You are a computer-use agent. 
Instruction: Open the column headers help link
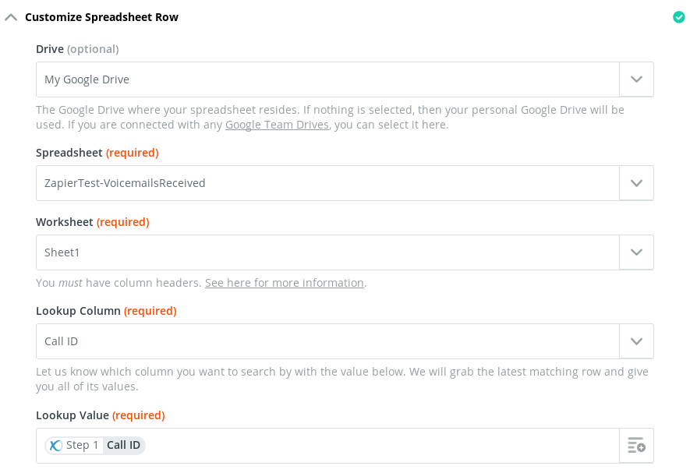click(x=284, y=282)
